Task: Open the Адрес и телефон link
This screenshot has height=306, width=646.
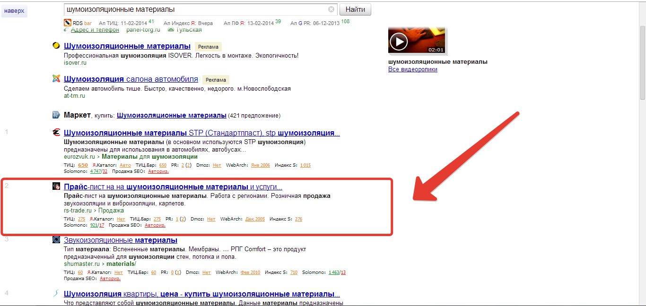Action: [95, 30]
